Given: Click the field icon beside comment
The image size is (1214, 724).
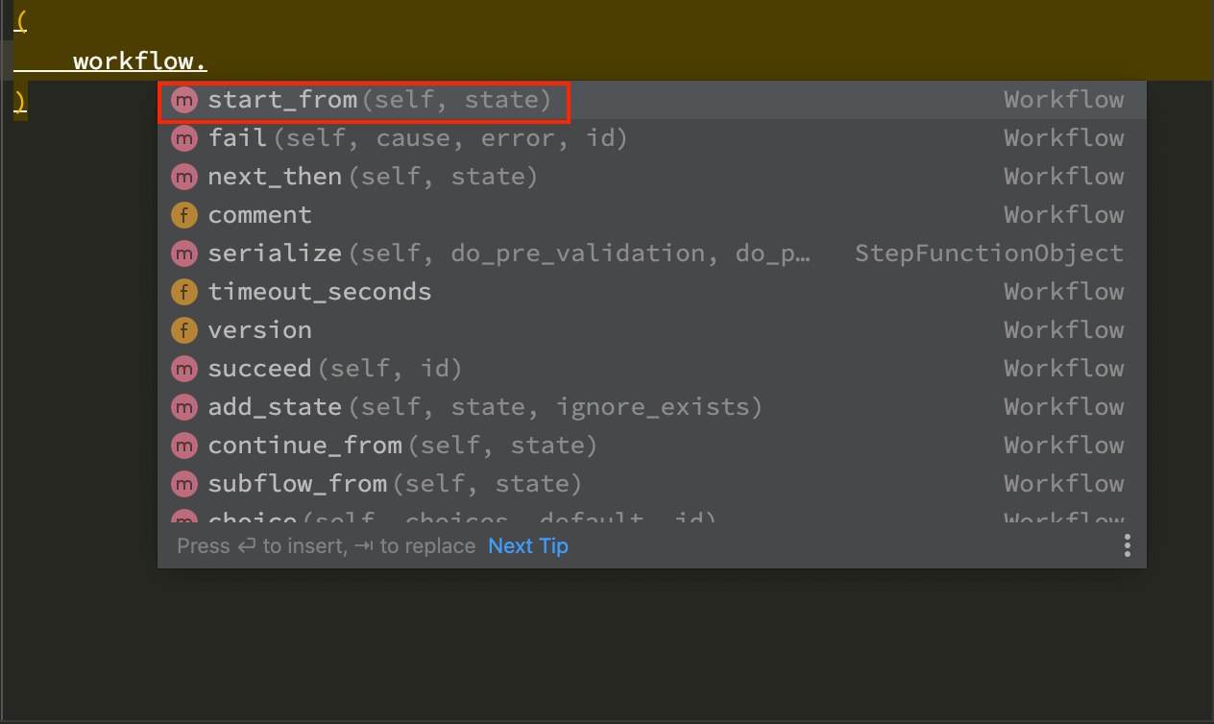Looking at the screenshot, I should [x=183, y=215].
